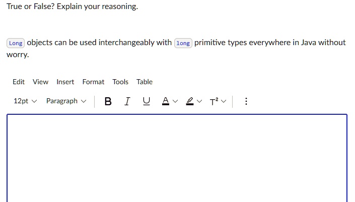Open the Table menu
Image resolution: width=355 pixels, height=202 pixels.
click(145, 82)
